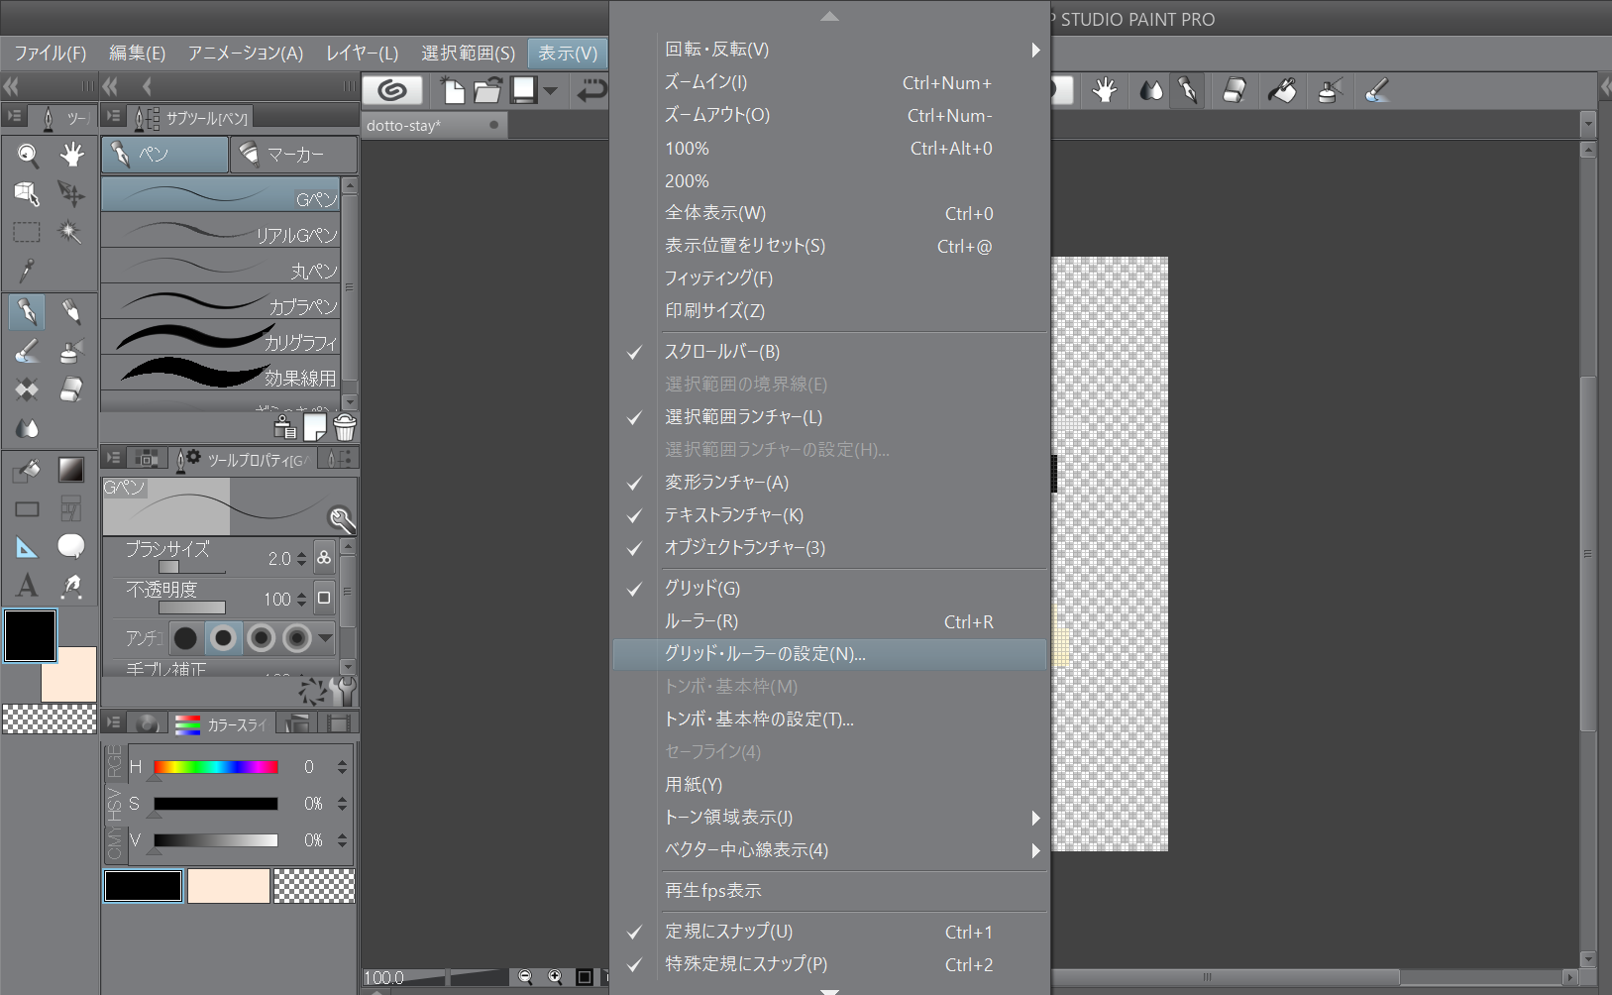Select the Blend droplet tool in tool palette

click(x=27, y=428)
